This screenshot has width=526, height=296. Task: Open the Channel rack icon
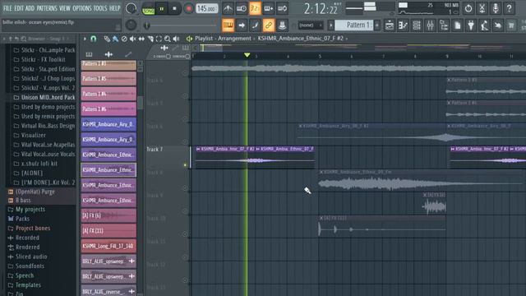click(x=417, y=25)
